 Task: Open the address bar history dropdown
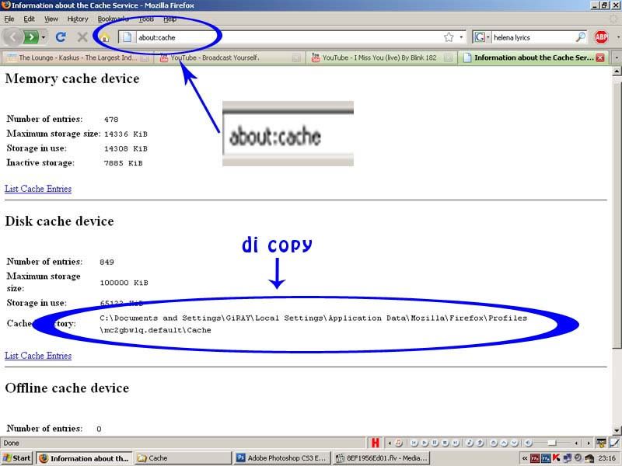[461, 37]
